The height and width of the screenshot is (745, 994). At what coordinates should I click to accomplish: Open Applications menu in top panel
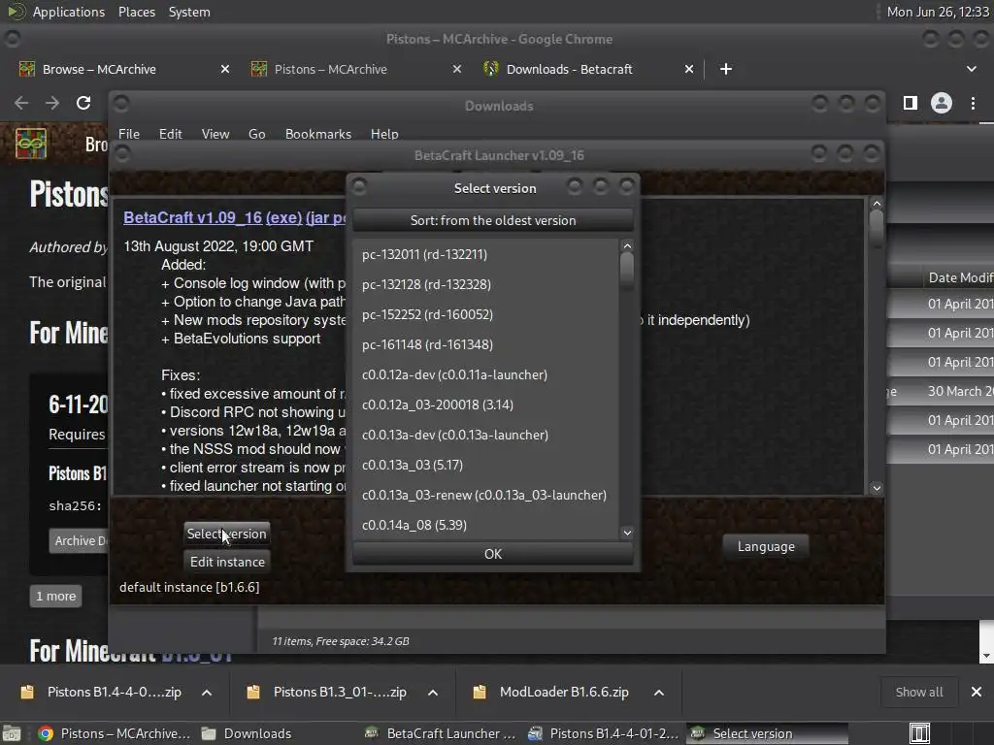(55, 12)
